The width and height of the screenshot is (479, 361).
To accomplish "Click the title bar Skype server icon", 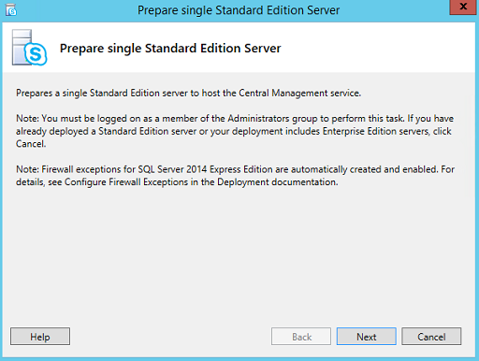I will pos(11,10).
